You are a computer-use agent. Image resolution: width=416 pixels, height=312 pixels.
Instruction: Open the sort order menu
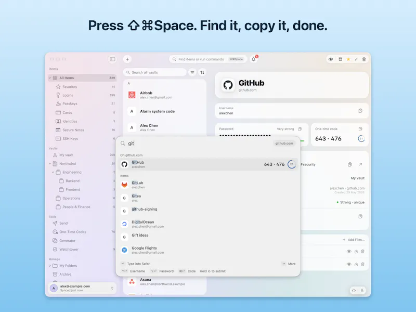tap(202, 72)
